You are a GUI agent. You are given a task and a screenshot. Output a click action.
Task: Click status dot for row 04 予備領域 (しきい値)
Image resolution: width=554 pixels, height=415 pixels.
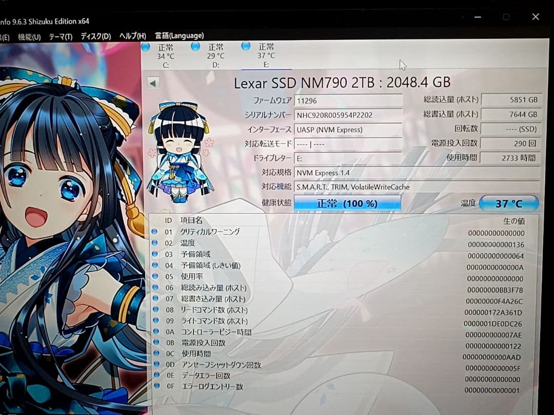point(155,265)
